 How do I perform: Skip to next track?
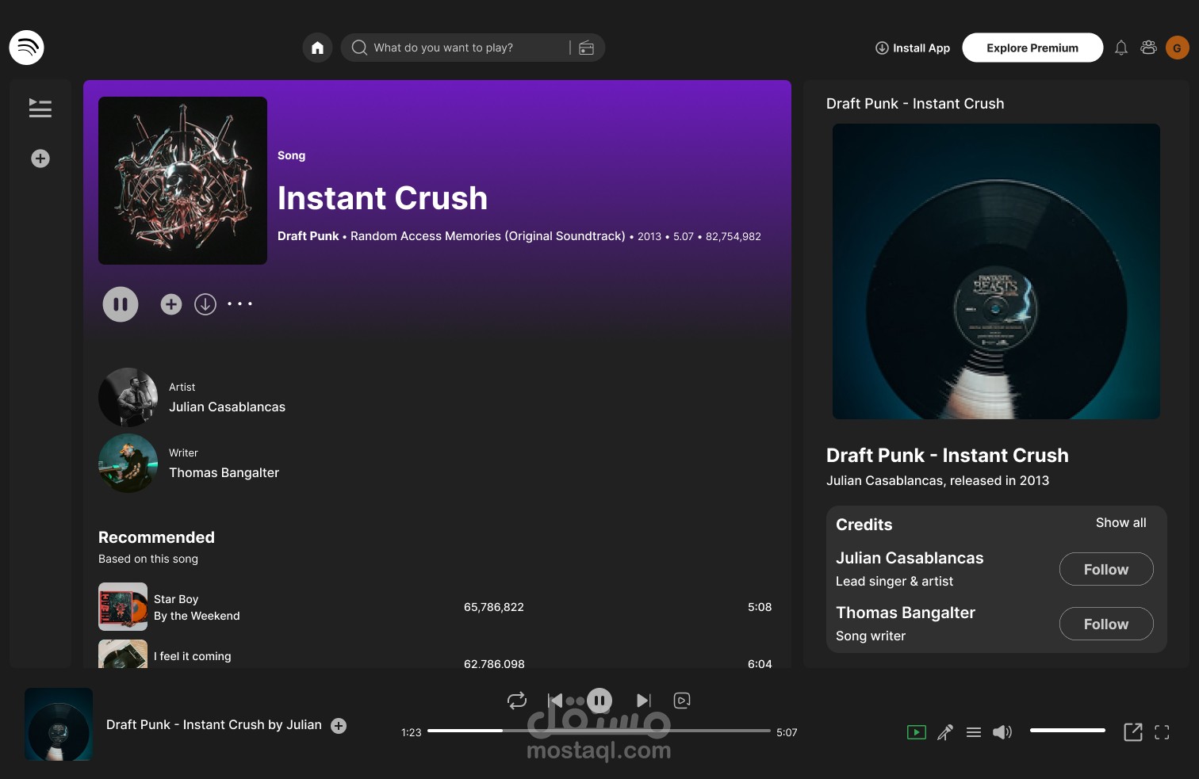click(644, 701)
